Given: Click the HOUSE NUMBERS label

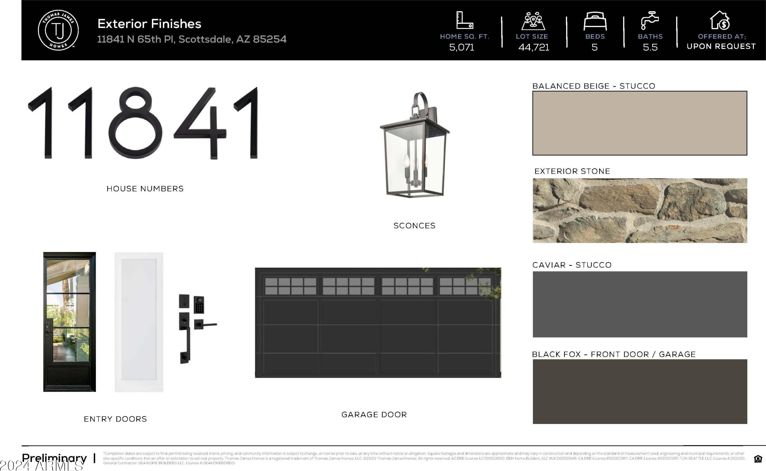Looking at the screenshot, I should (x=145, y=189).
